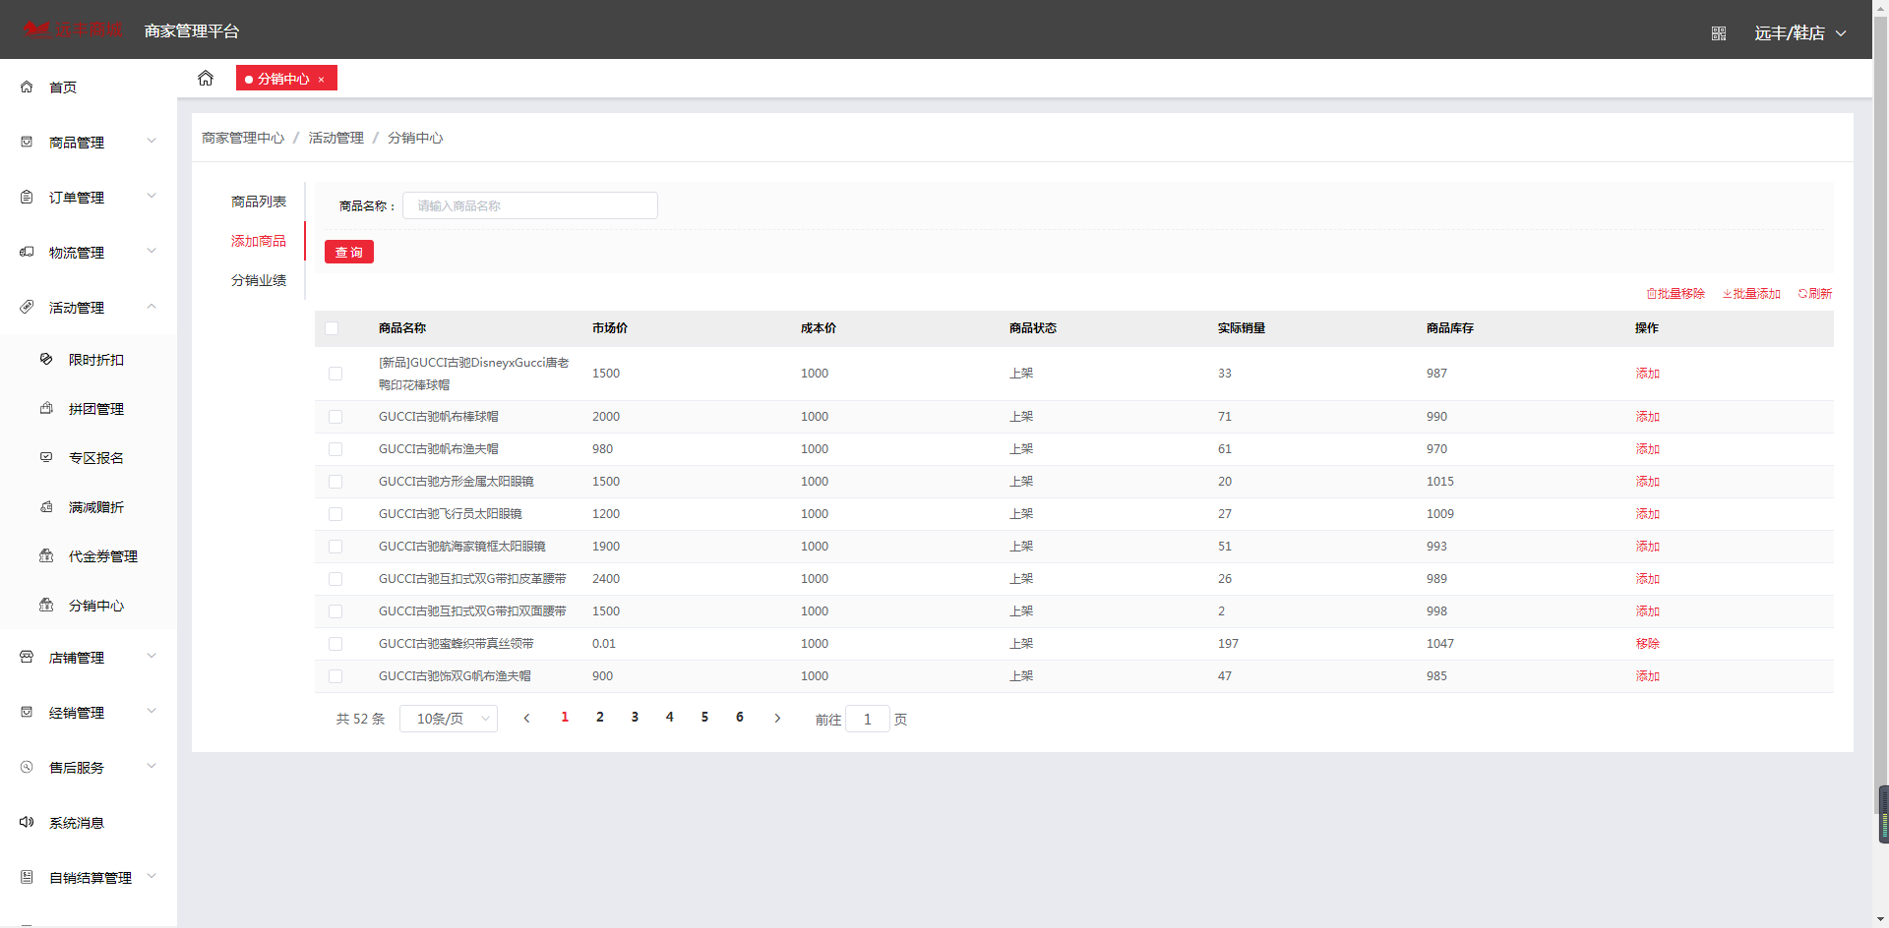Screen dimensions: 1889x928
Task: Expand the 经销管理 menu chevron
Action: [x=152, y=711]
